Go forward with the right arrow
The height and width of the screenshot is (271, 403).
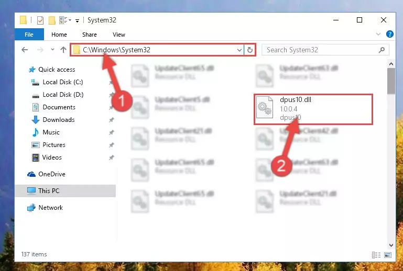tap(40, 50)
